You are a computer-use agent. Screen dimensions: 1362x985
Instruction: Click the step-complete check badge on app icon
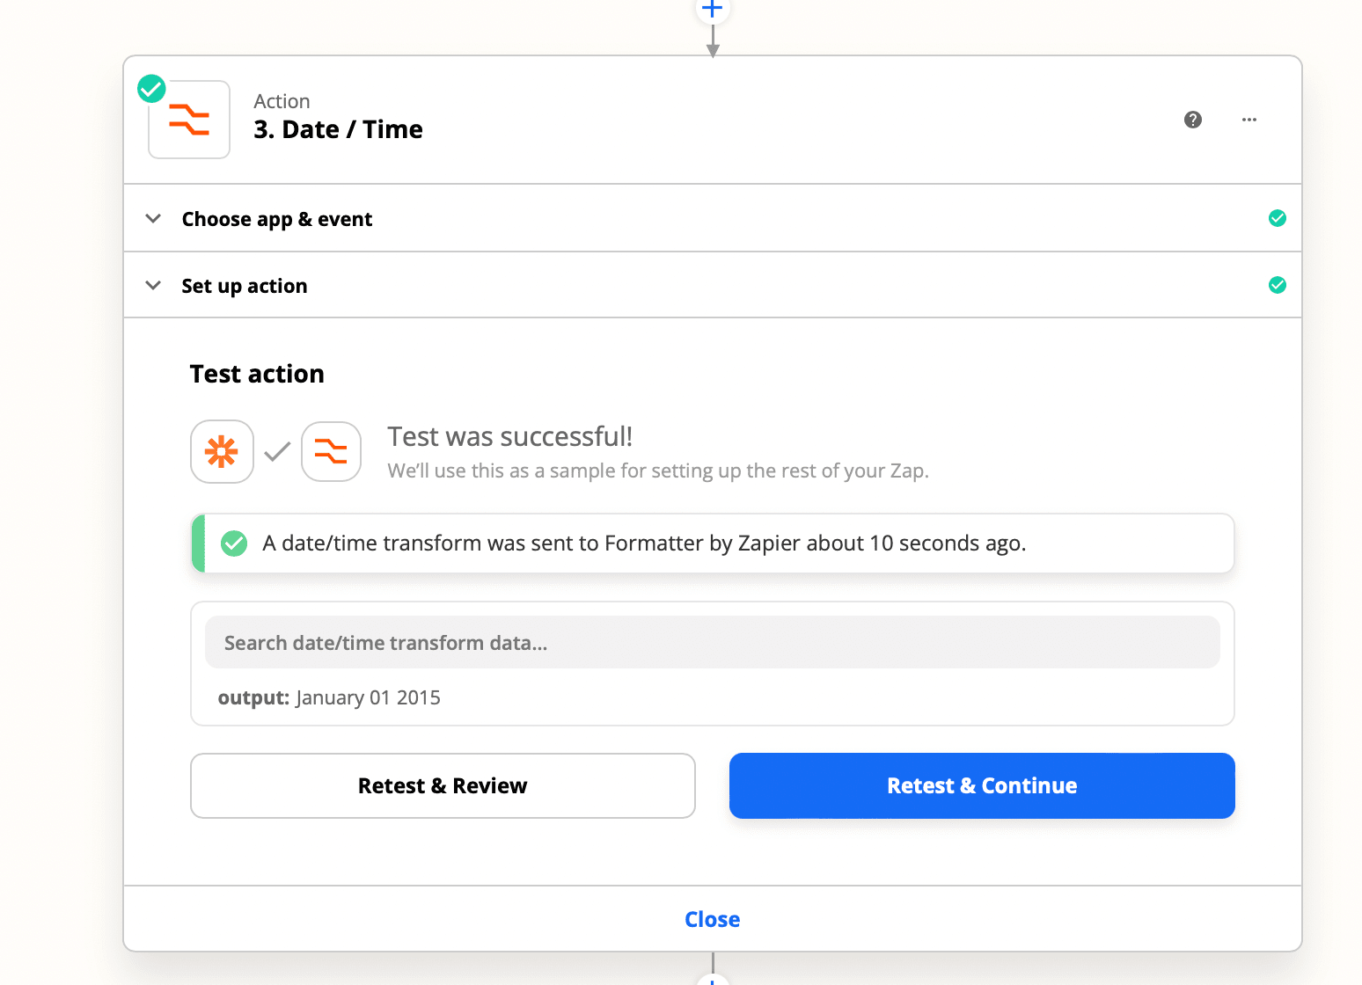(x=151, y=89)
